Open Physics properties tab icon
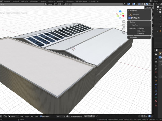The height and width of the screenshot is (121, 162). click(x=156, y=91)
